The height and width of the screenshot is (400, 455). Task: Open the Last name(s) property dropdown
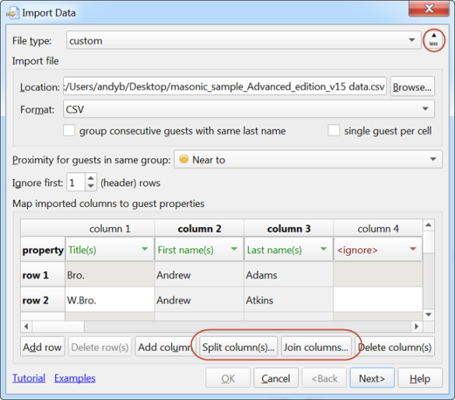[288, 250]
